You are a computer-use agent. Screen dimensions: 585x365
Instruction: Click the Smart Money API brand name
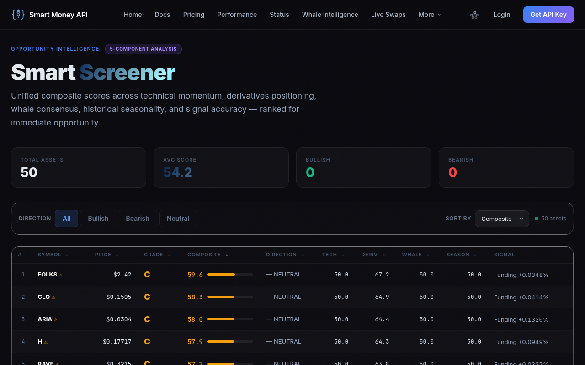point(58,15)
